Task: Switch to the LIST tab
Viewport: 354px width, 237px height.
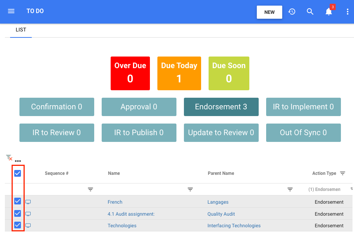Action: [21, 30]
